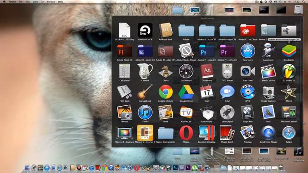Launch Opera from the Applications grid

(x=186, y=133)
